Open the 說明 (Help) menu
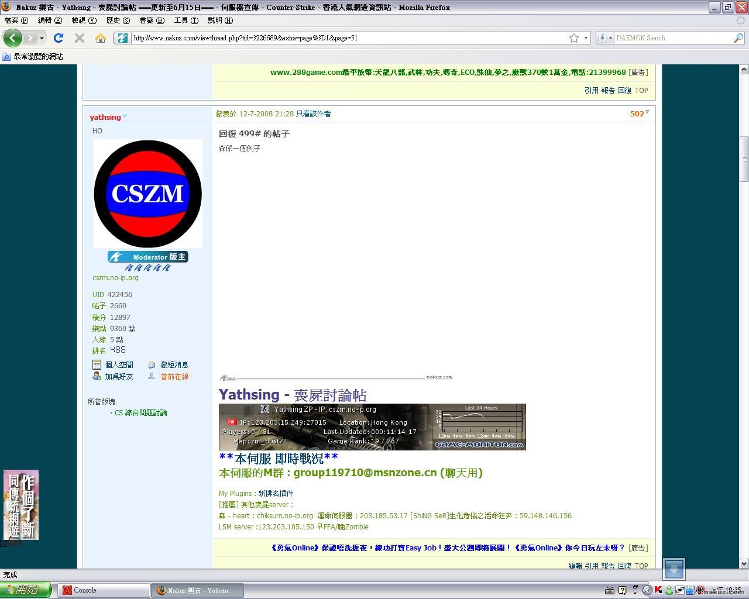 220,20
